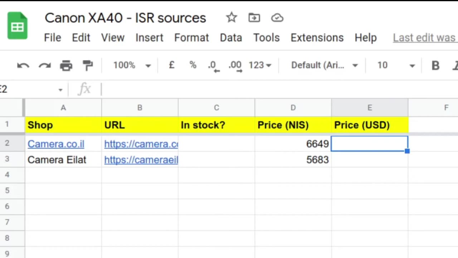The image size is (458, 258).
Task: Select the cell containing 5683
Action: [x=293, y=160]
